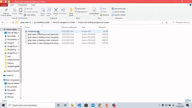The width and height of the screenshot is (192, 108).
Task: Switch to large icons view layout
Action: click(190, 101)
